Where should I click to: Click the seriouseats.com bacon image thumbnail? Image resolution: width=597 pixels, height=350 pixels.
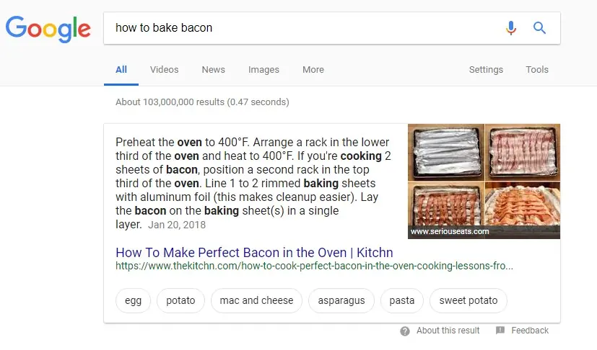coord(484,181)
